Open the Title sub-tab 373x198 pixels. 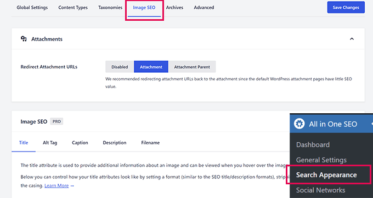coord(24,143)
